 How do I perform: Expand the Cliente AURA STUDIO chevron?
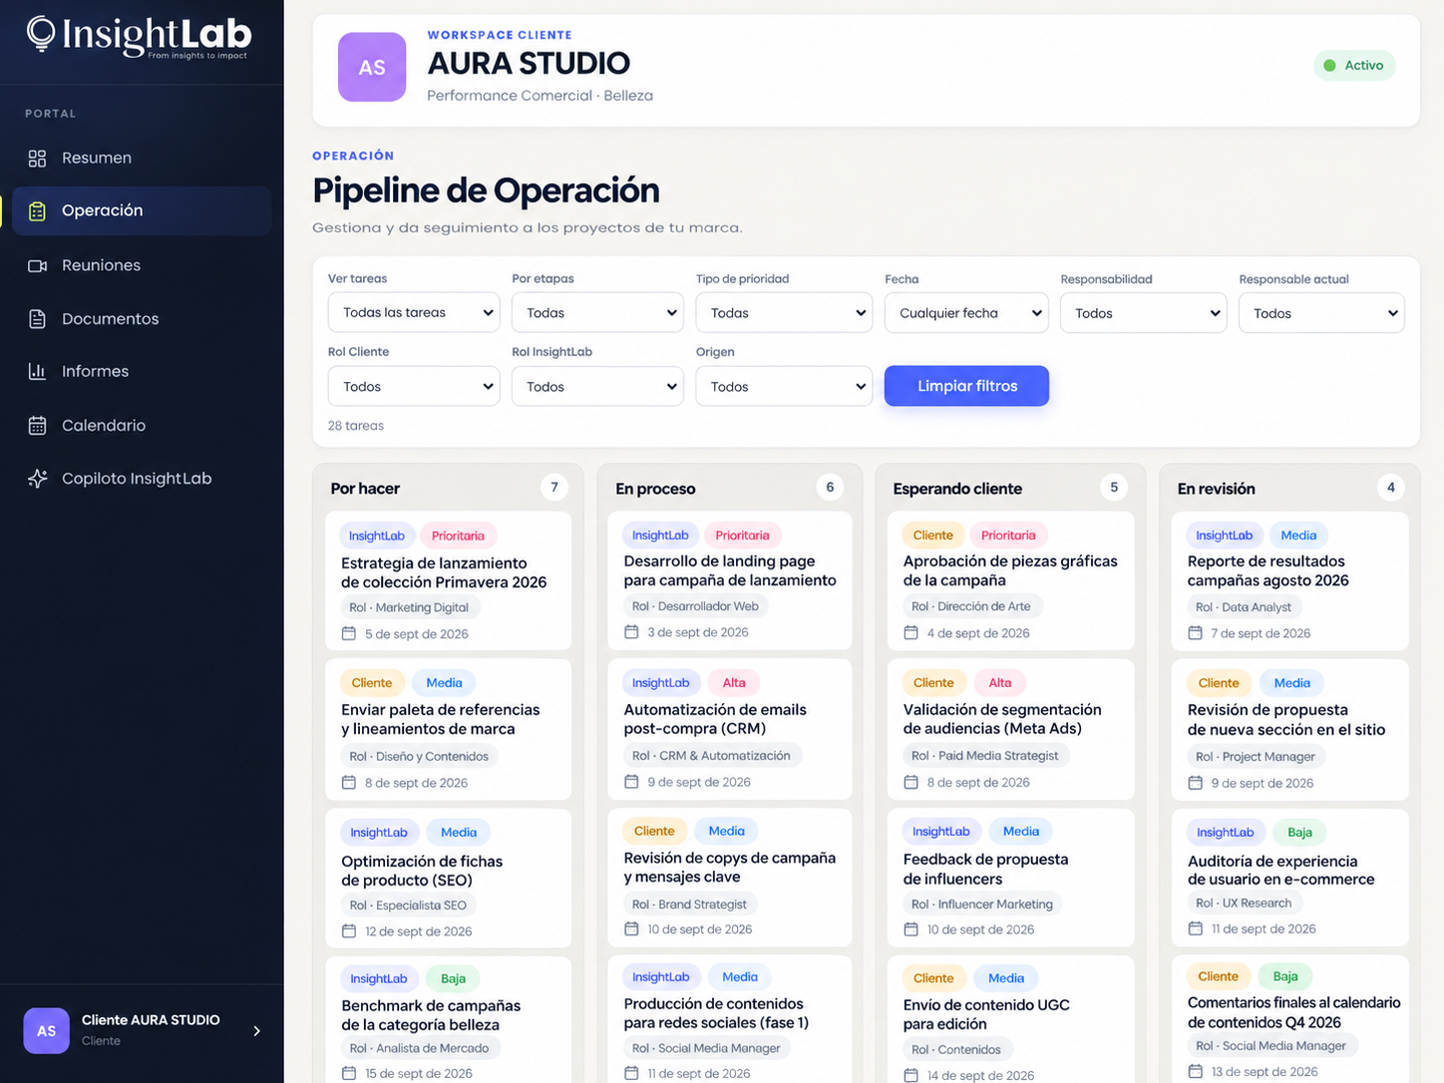click(x=256, y=1031)
